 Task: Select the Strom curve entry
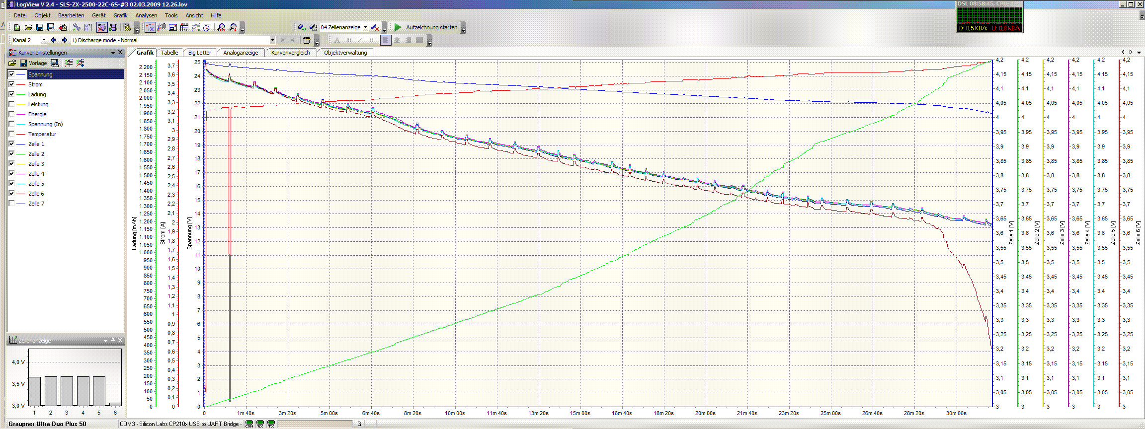click(66, 84)
